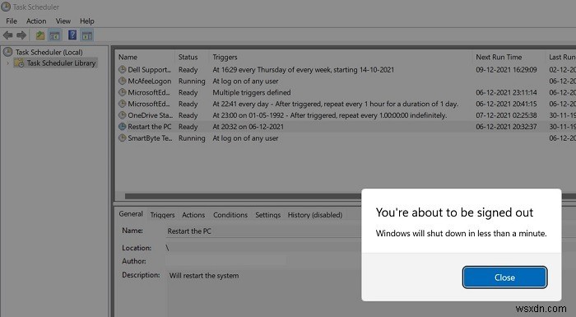Viewport: 576px width, 317px height.
Task: Click Close in the sign-out dialog
Action: coord(504,277)
